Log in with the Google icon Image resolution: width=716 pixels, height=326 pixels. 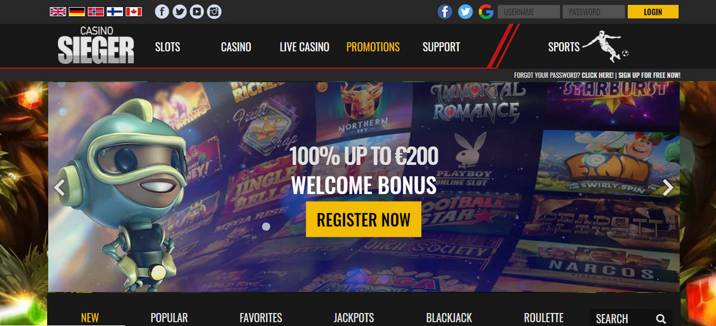pos(486,11)
